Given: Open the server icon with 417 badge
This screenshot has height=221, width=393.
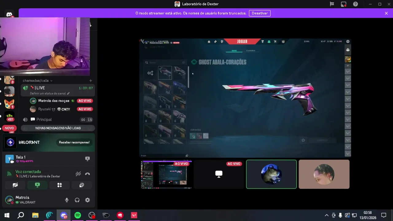Looking at the screenshot, I should point(9,117).
